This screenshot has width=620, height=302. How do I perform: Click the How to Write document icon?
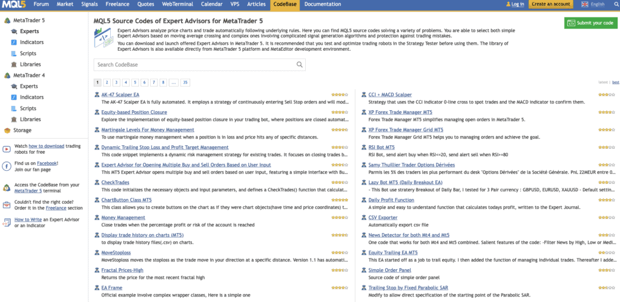[x=7, y=222]
